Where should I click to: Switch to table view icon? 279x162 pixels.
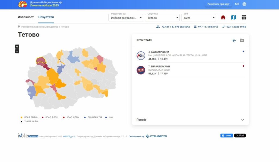[x=244, y=18]
